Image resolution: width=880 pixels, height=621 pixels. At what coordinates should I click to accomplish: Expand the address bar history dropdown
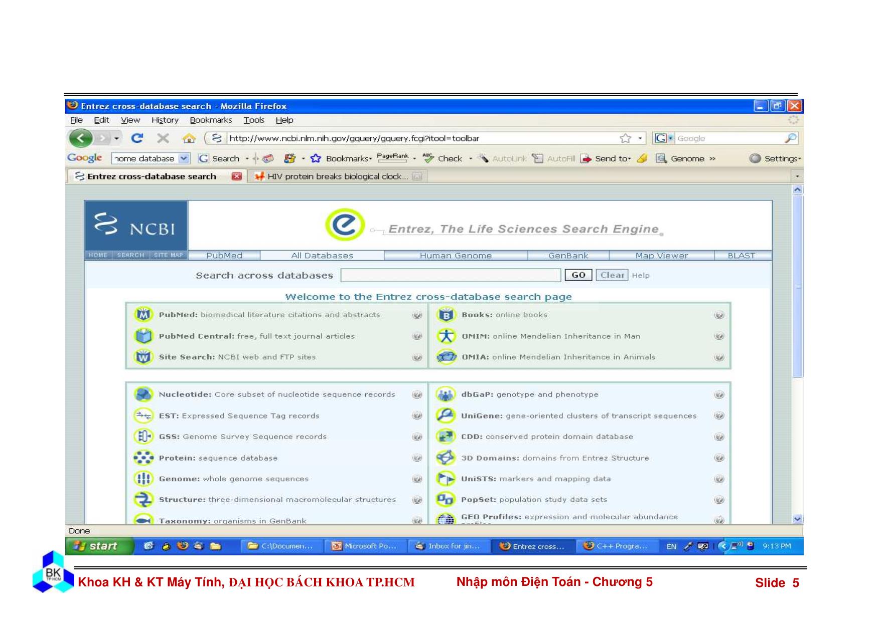[x=640, y=138]
